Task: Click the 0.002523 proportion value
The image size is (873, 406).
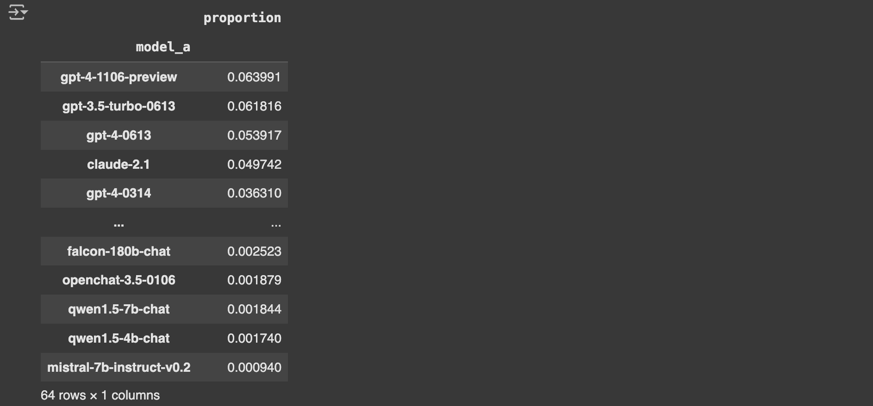Action: coord(254,251)
